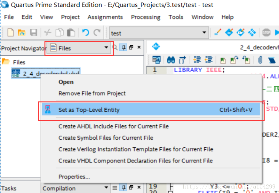Undock the Tasks panel

click(131, 187)
